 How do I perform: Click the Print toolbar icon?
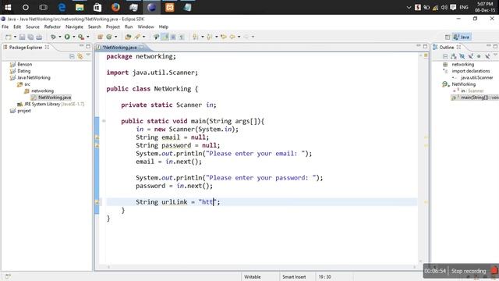point(39,37)
